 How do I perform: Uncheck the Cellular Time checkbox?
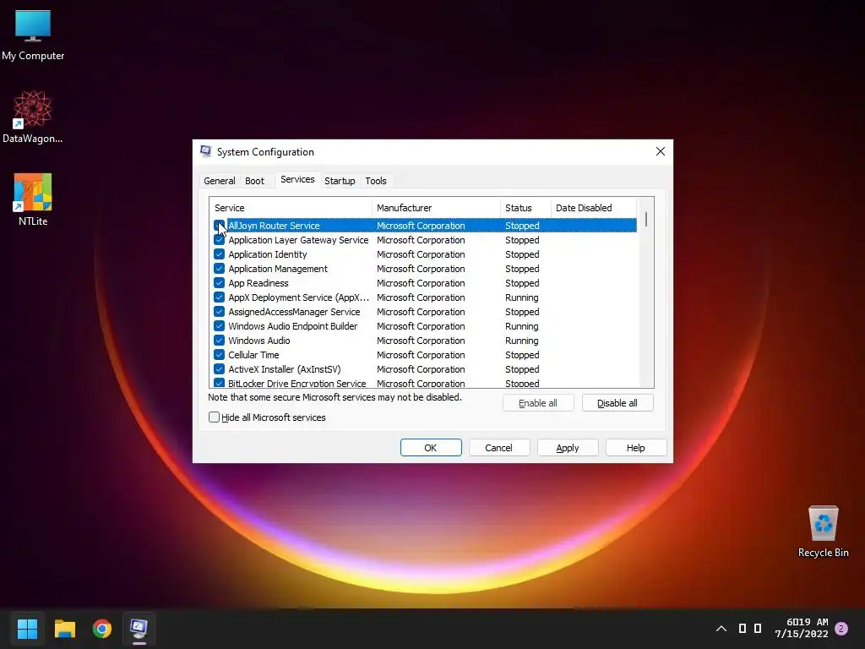coord(219,355)
